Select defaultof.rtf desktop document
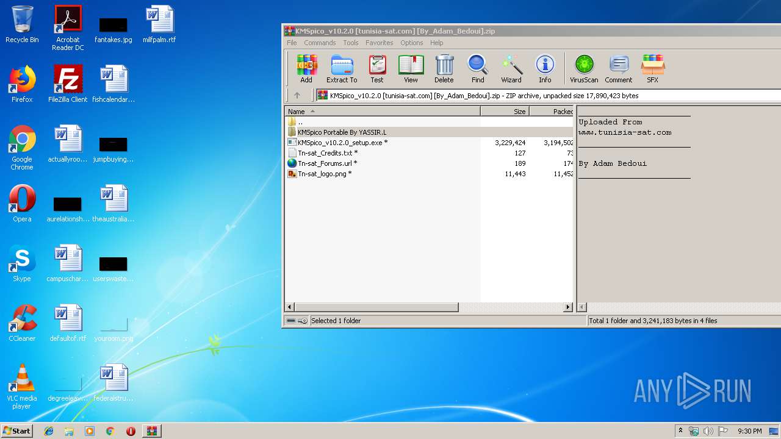Screen dimensions: 781x439 tap(68, 323)
